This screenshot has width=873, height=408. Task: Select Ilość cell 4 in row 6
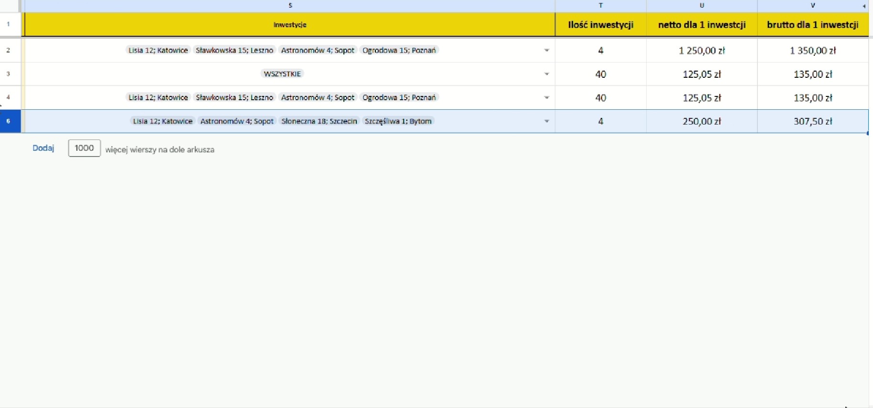pyautogui.click(x=601, y=121)
